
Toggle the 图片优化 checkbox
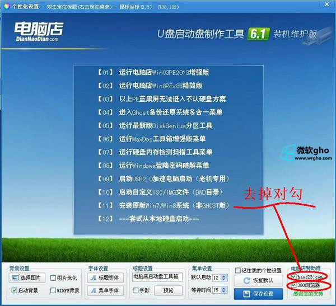[x=53, y=278]
